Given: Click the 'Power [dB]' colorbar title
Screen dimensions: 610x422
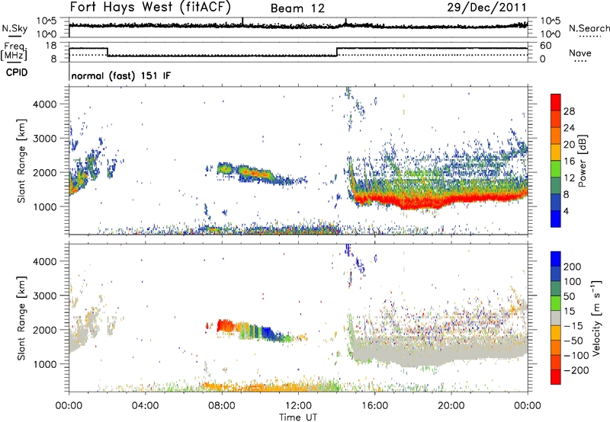Looking at the screenshot, I should click(582, 161).
